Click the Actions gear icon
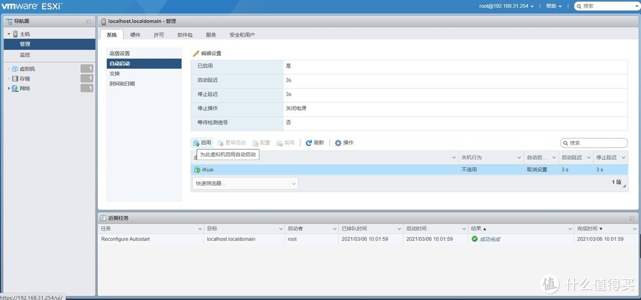 pyautogui.click(x=338, y=143)
